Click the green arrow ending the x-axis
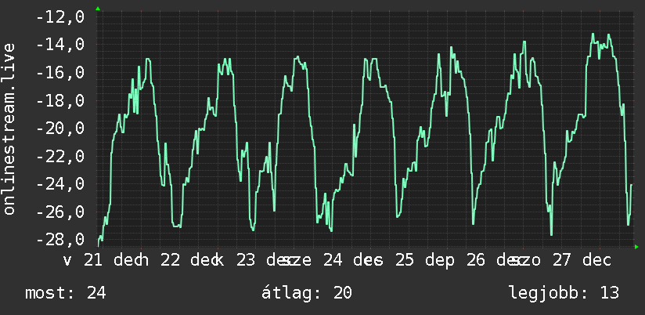 point(636,247)
